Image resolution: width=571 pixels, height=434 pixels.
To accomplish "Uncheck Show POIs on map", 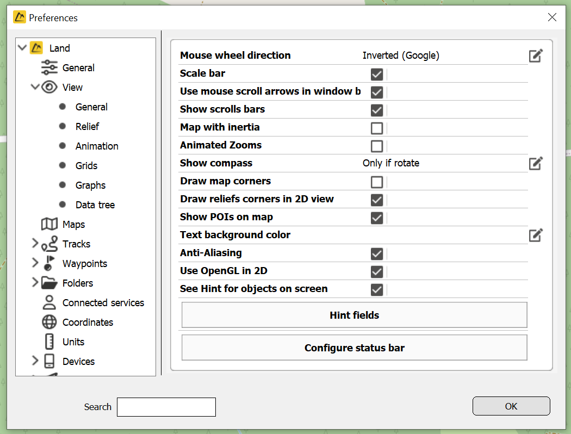I will coord(376,218).
